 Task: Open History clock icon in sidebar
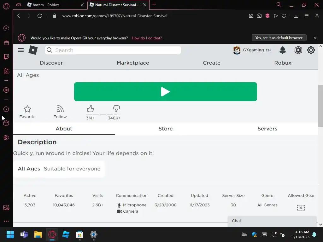(x=6, y=109)
